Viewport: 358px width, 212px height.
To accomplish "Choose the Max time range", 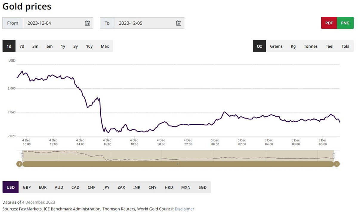I will click(x=105, y=46).
